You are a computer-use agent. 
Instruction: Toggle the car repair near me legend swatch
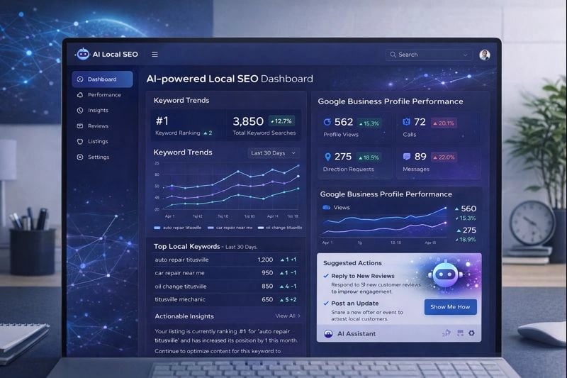tap(210, 228)
